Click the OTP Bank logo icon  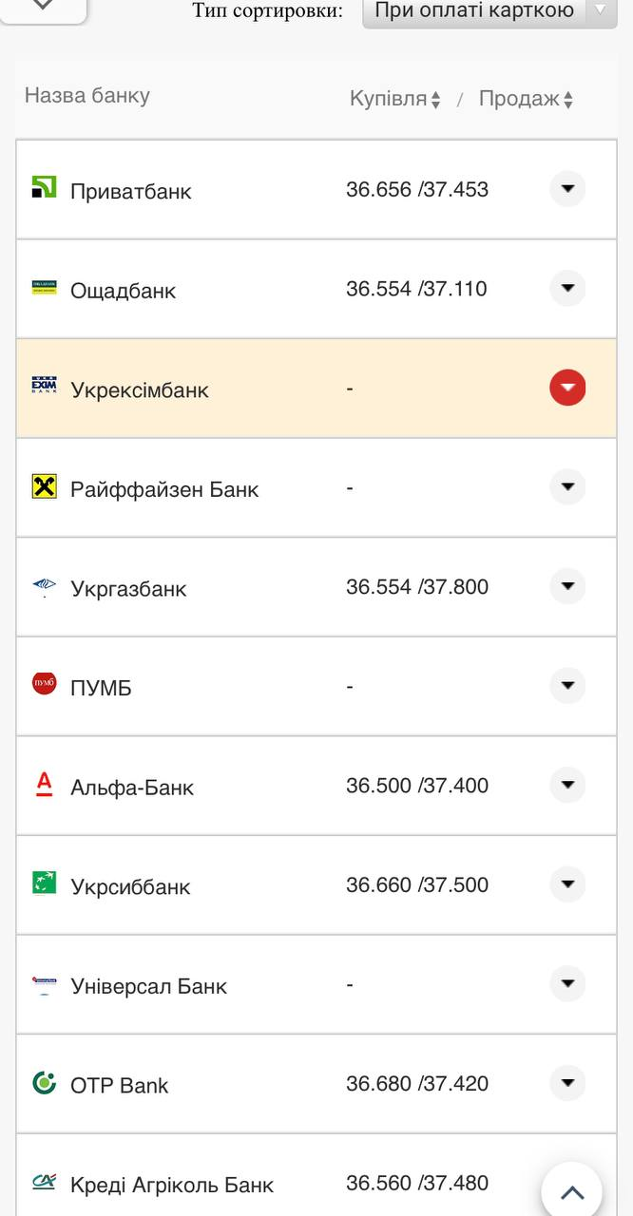click(x=45, y=1082)
